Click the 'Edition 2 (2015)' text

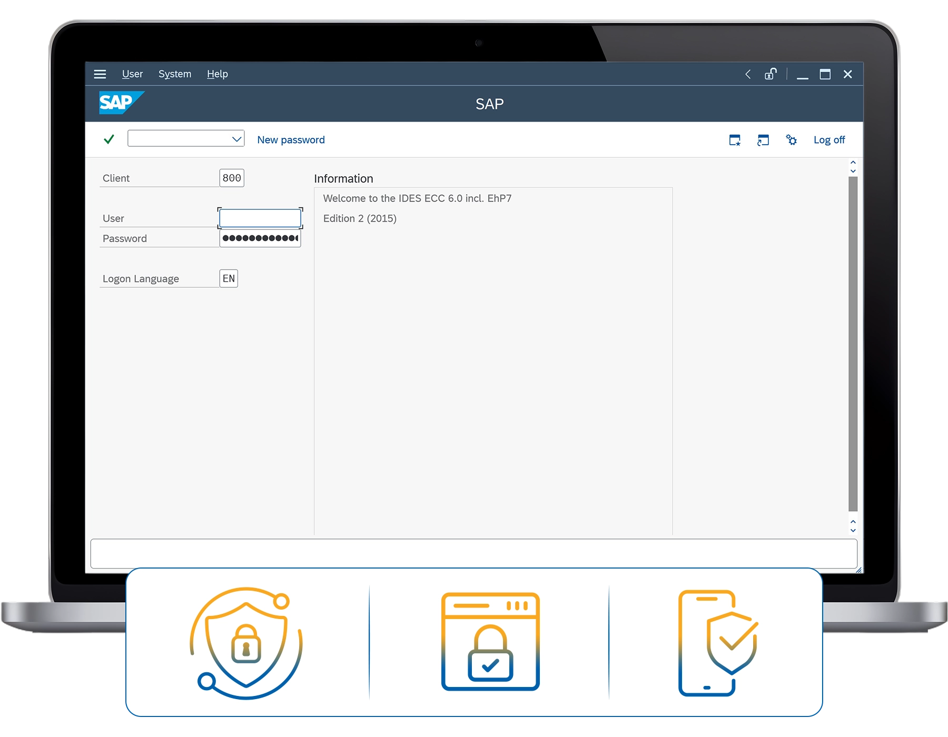pos(360,218)
